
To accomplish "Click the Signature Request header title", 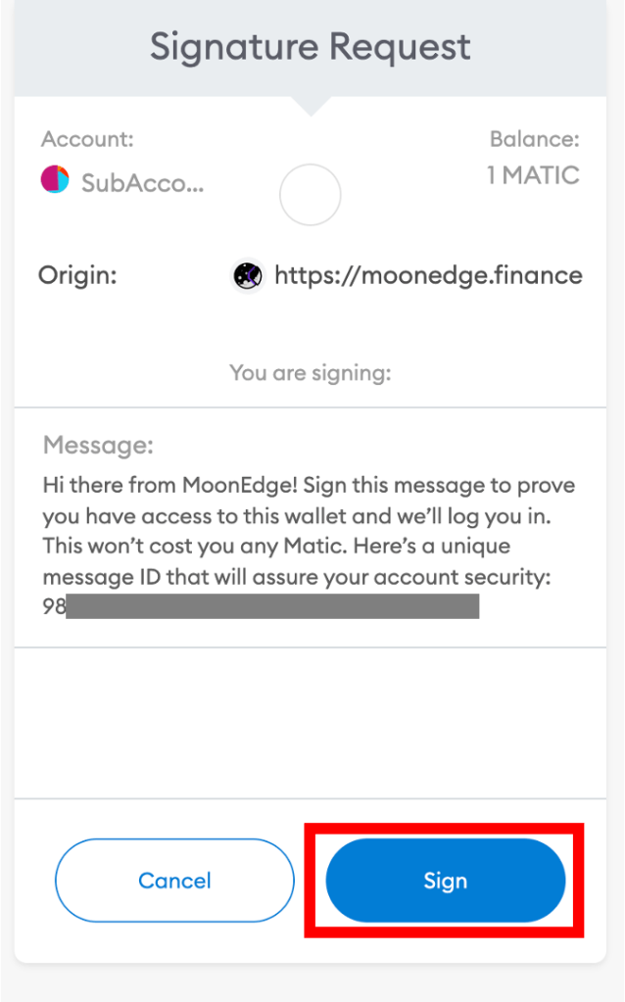I will [311, 46].
